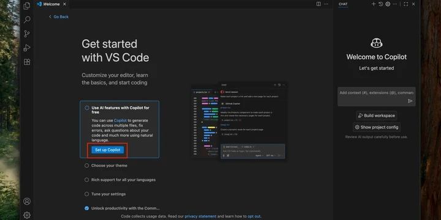
Task: Click the Get started with VS Code heading
Action: (x=115, y=51)
